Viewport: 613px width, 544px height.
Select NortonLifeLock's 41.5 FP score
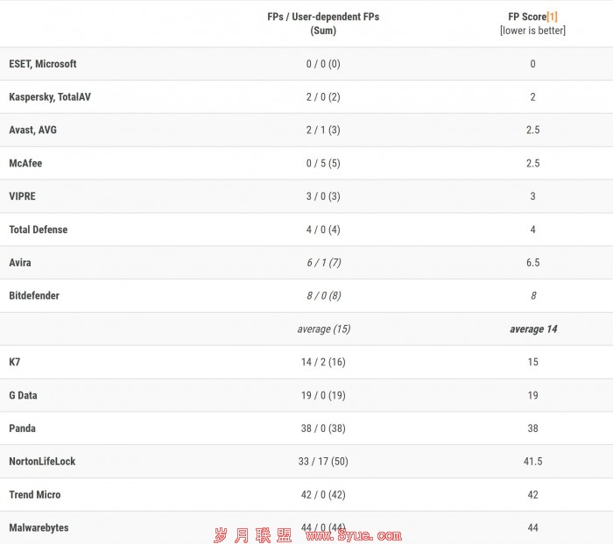tap(532, 462)
